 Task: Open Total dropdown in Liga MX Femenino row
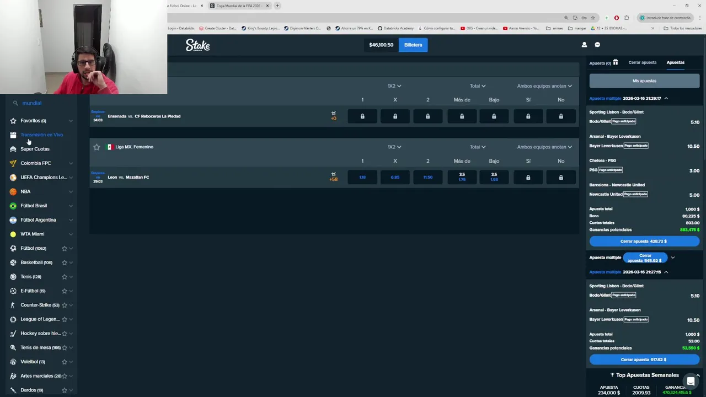[478, 147]
